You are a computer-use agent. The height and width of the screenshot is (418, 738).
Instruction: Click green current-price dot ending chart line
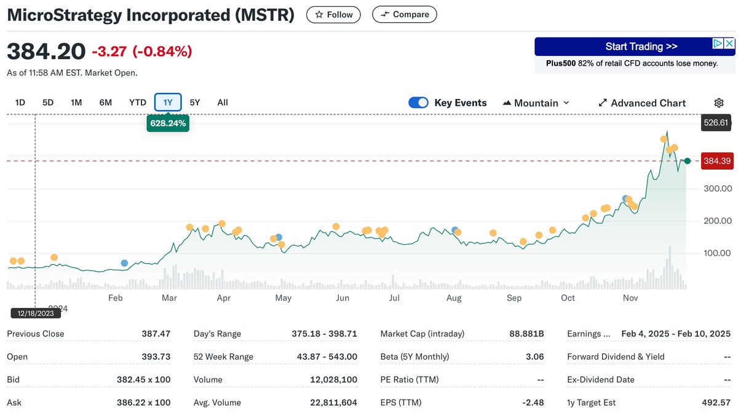click(687, 161)
